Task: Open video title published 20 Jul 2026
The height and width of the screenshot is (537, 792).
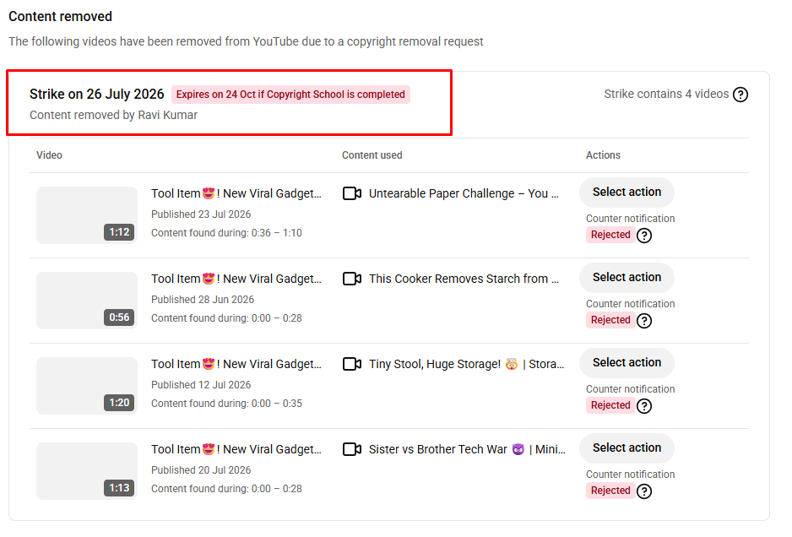Action: (x=236, y=449)
